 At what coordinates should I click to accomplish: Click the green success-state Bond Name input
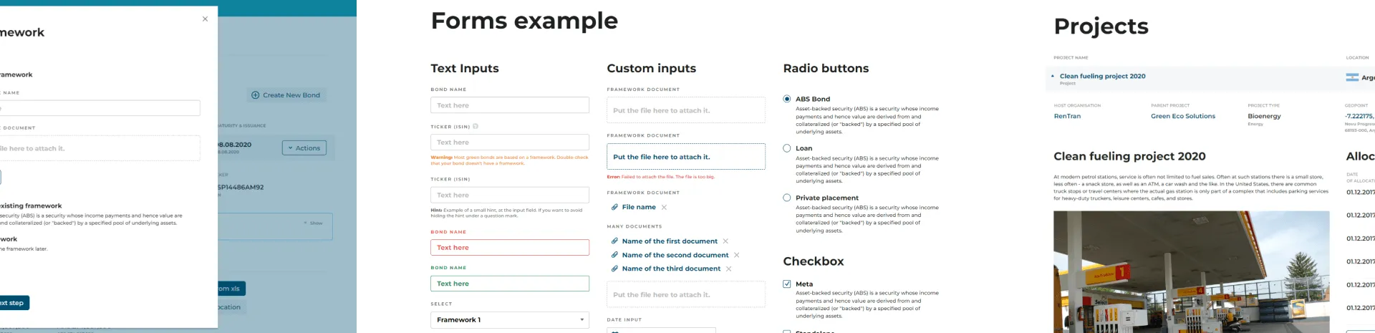[510, 284]
